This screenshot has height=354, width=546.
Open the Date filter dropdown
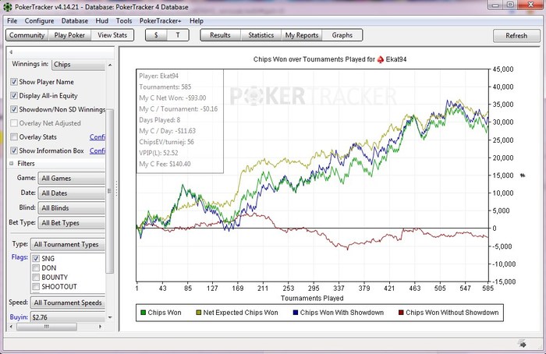point(72,193)
